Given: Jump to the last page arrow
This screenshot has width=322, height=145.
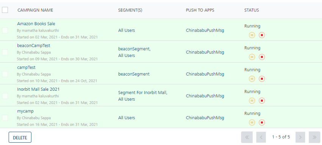Looking at the screenshot, I should (x=314, y=137).
